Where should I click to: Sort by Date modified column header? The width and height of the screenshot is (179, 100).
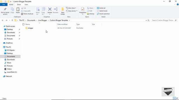[x=62, y=24]
